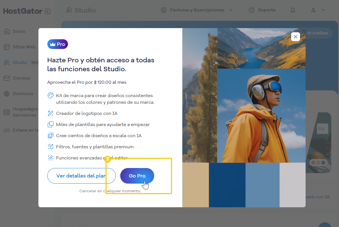Click the Correos envelope icon
The width and height of the screenshot is (339, 227).
(x=7, y=78)
